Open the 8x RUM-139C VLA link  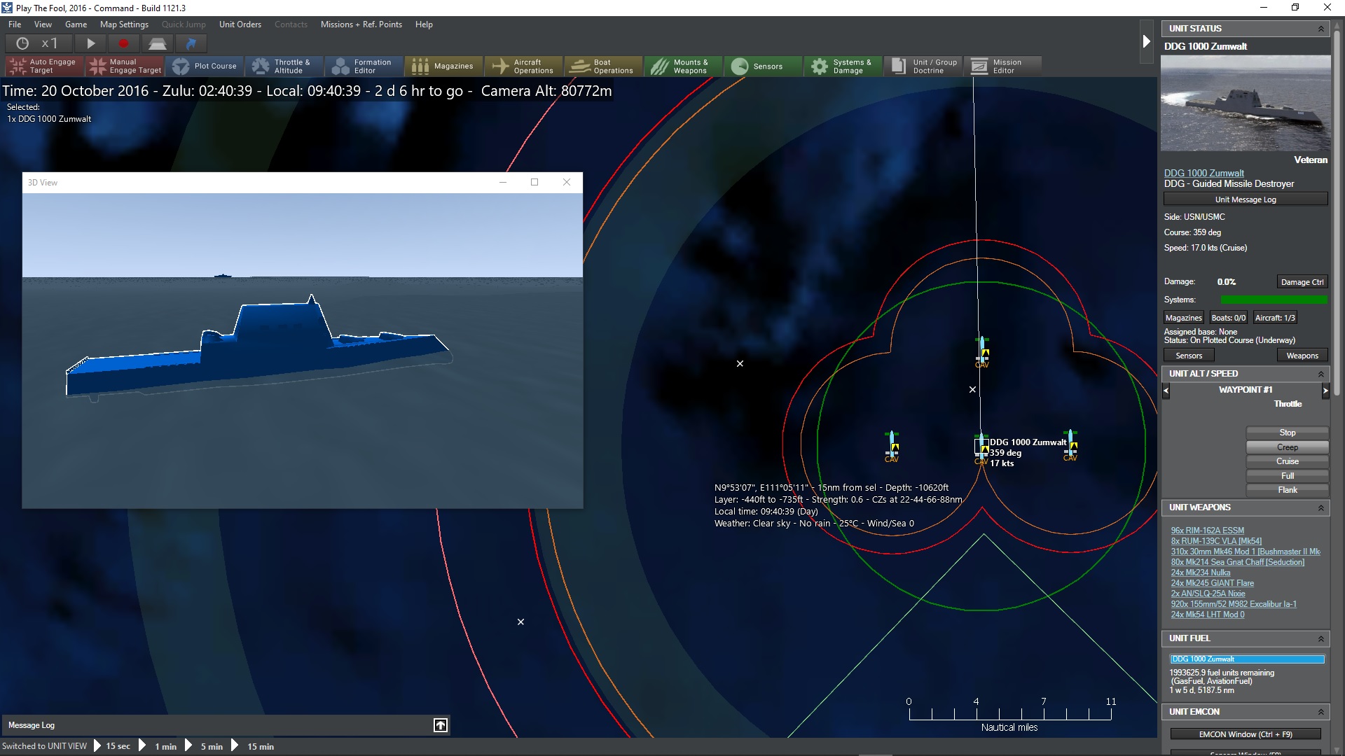coord(1216,541)
